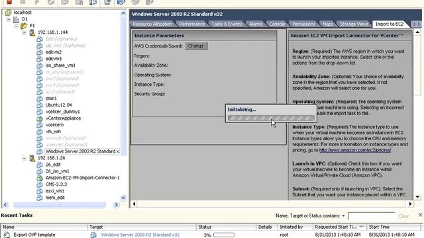424x238 pixels.
Task: Click the Initializing progress bar
Action: 271,118
